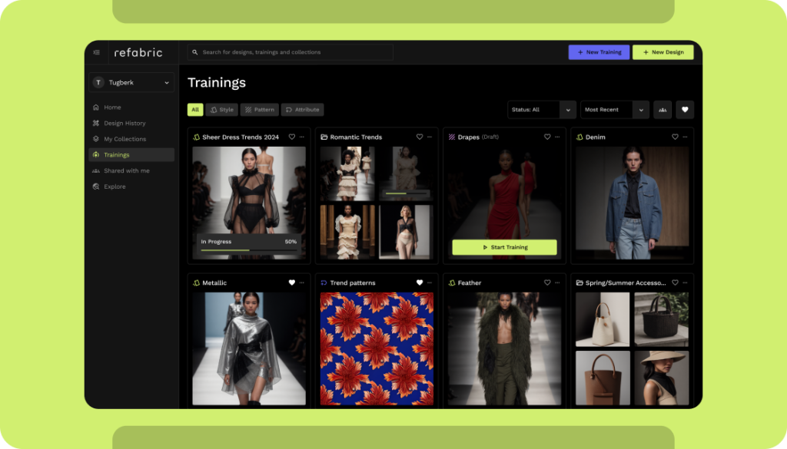Viewport: 787px width, 449px height.
Task: Click the T avatar for Tugberk
Action: coord(98,83)
